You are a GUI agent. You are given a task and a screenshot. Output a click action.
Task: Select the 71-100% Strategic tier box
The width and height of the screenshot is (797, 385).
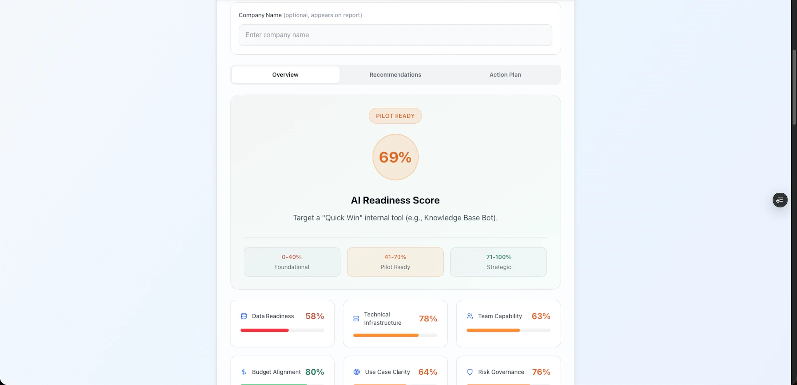pos(499,262)
